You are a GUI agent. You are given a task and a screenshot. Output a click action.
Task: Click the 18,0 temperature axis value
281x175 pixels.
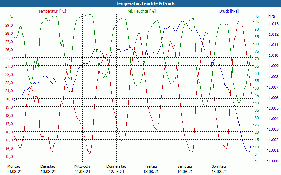pos(9,115)
